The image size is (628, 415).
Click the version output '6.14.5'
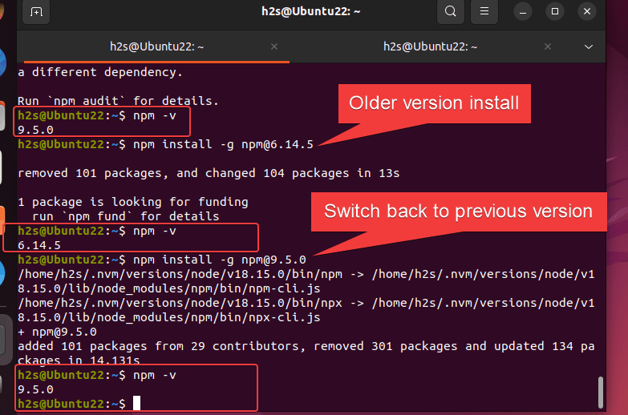39,245
